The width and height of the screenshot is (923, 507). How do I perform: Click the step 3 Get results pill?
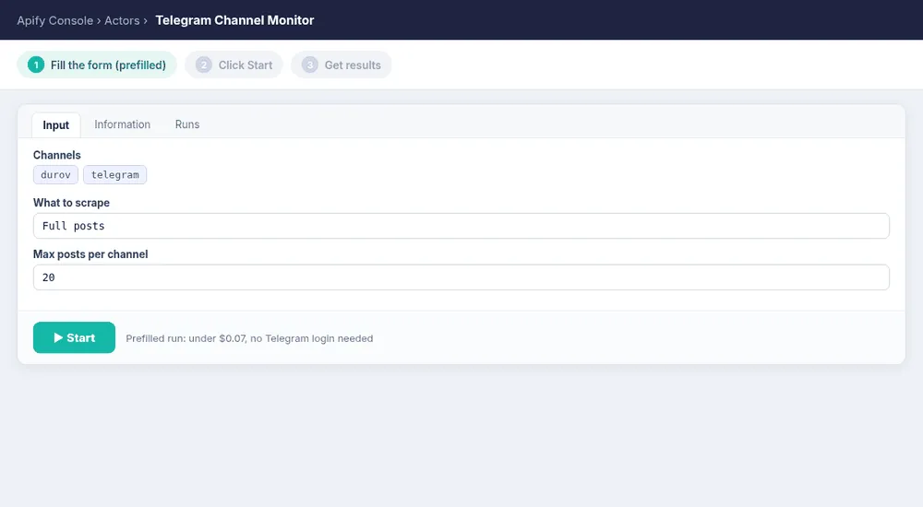(x=342, y=65)
